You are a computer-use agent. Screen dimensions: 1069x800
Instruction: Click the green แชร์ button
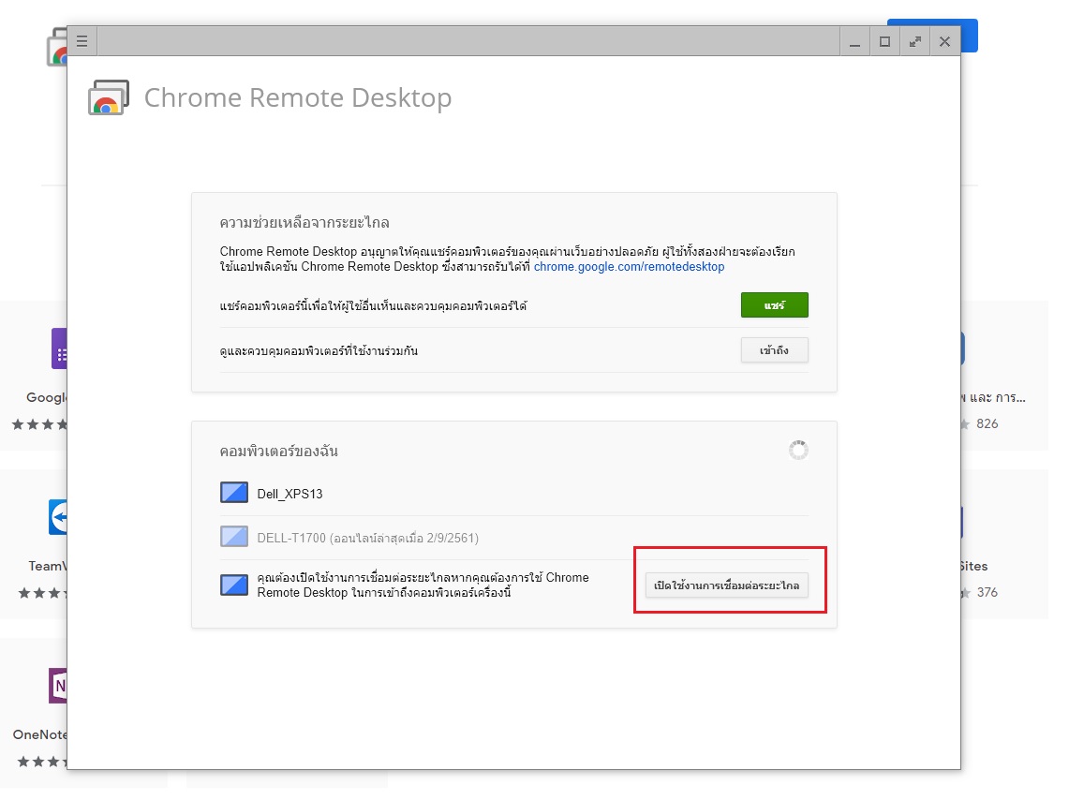pyautogui.click(x=775, y=305)
